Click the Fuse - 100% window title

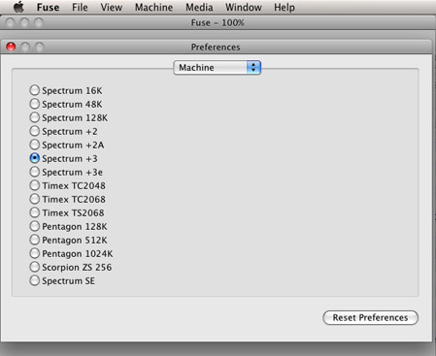pyautogui.click(x=218, y=22)
